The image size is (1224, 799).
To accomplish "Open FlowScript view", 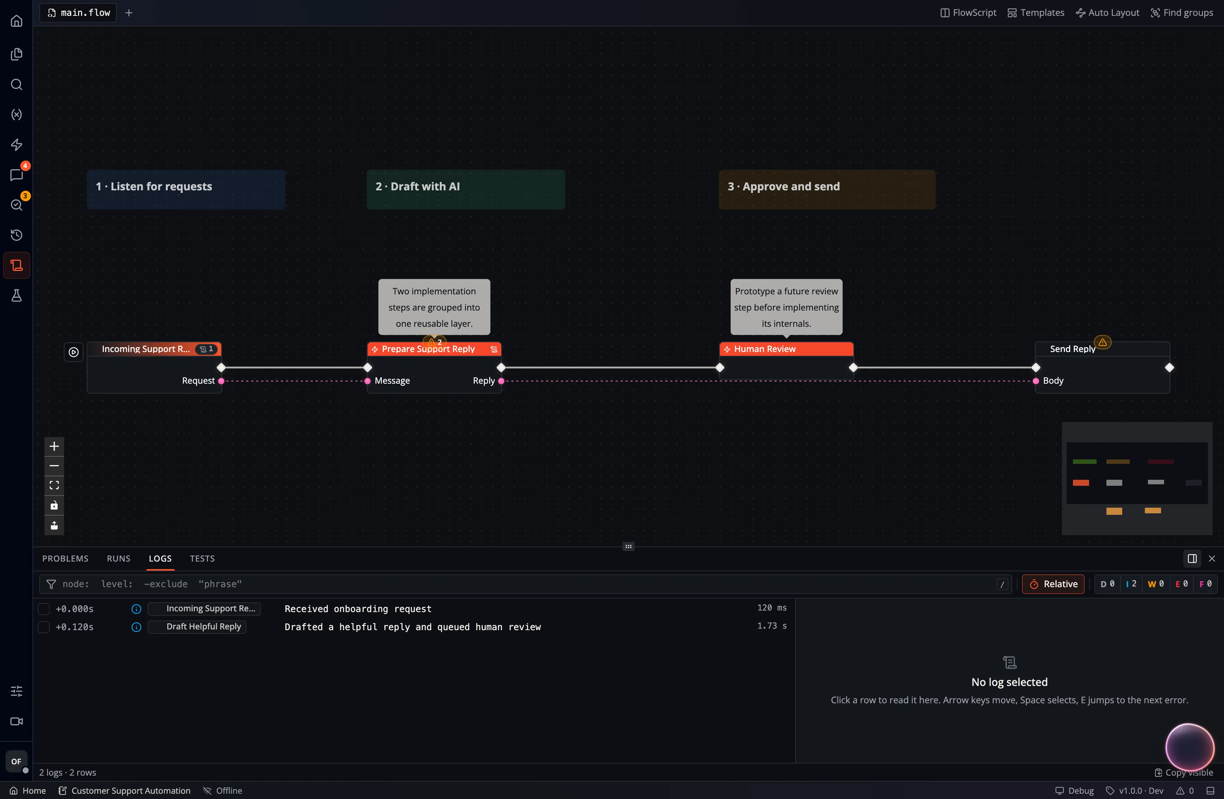I will [968, 12].
